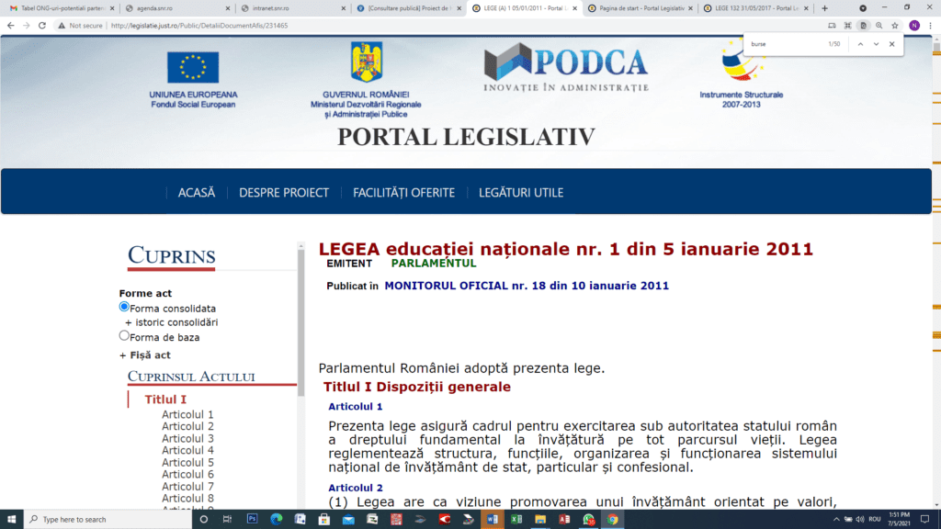Jump to Articolul 3 in the contents list
Viewport: 941px width, 529px height.
point(187,438)
